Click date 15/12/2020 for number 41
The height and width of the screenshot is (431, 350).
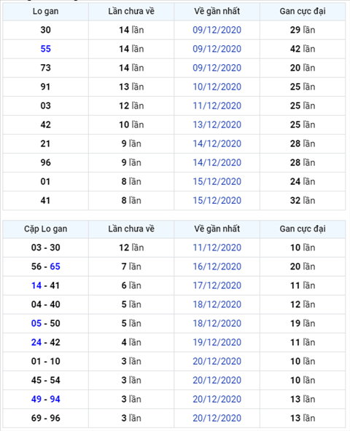[x=217, y=201]
